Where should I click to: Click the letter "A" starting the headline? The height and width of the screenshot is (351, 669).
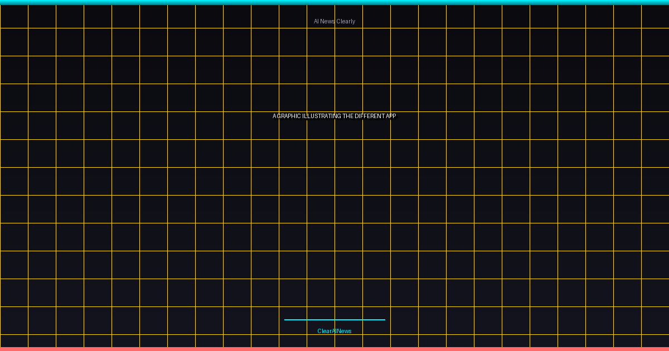(x=274, y=116)
